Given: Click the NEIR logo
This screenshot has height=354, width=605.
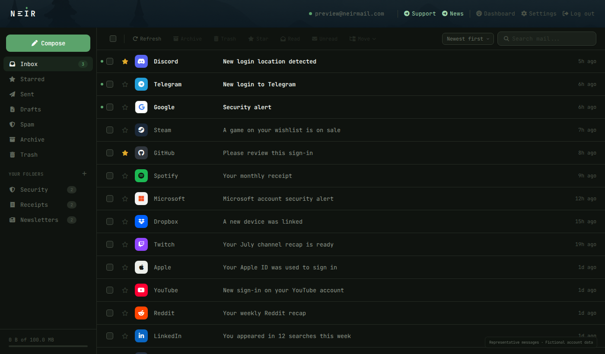Looking at the screenshot, I should click(23, 13).
